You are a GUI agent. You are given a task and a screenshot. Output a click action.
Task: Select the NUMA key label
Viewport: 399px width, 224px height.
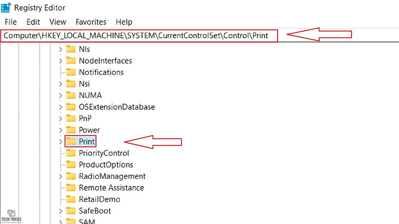click(90, 96)
